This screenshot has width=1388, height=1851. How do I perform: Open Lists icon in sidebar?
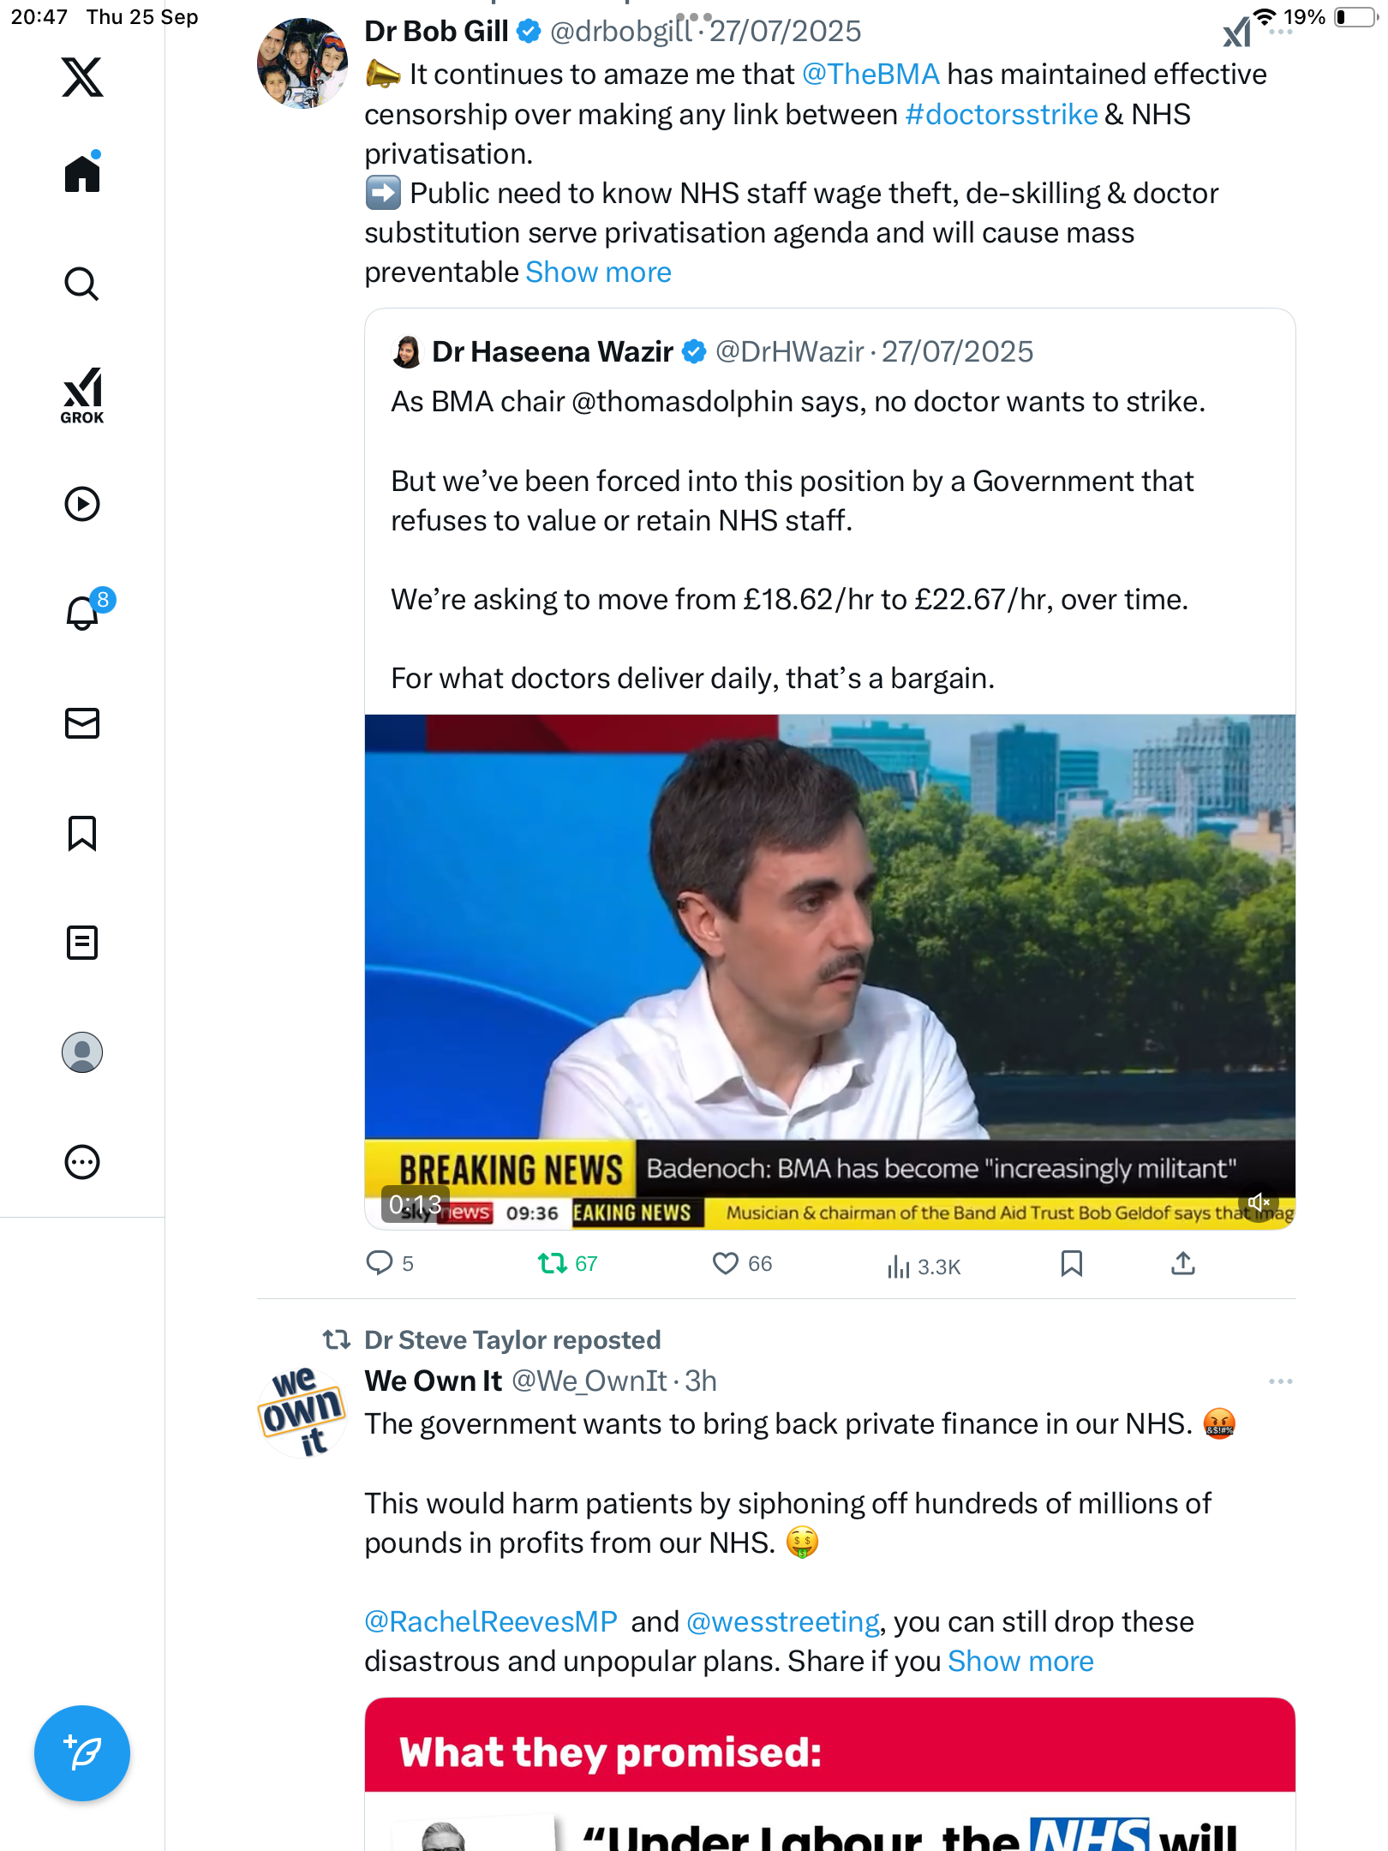[82, 943]
